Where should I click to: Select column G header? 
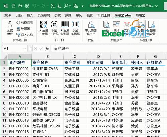click(155, 57)
